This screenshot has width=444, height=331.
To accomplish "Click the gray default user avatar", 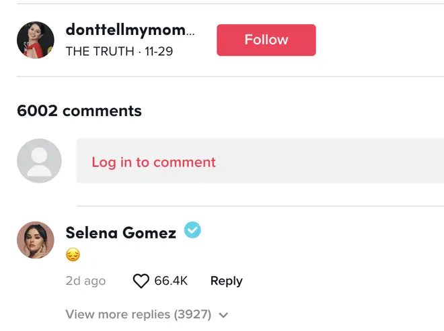I will pyautogui.click(x=39, y=161).
